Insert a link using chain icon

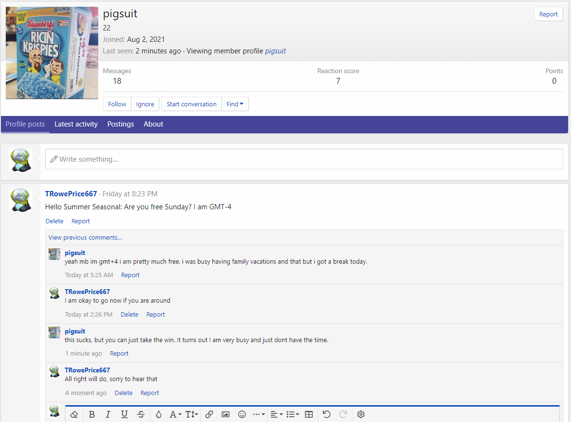209,414
